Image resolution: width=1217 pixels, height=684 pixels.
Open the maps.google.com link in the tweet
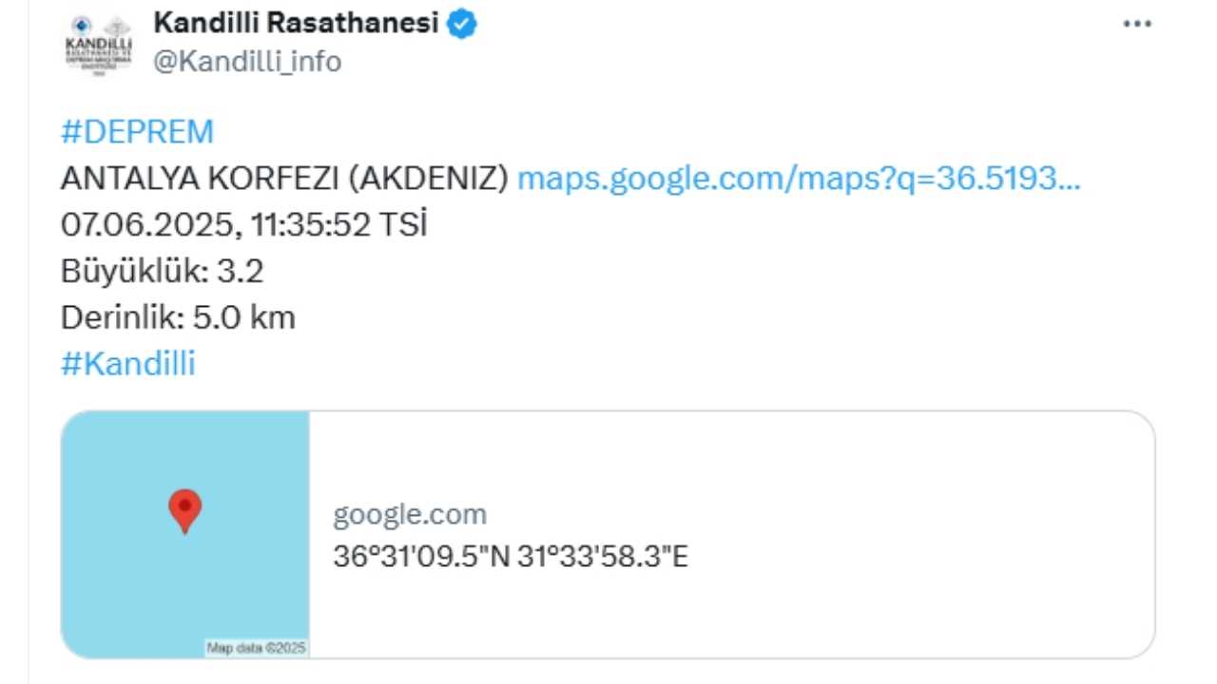(x=798, y=179)
